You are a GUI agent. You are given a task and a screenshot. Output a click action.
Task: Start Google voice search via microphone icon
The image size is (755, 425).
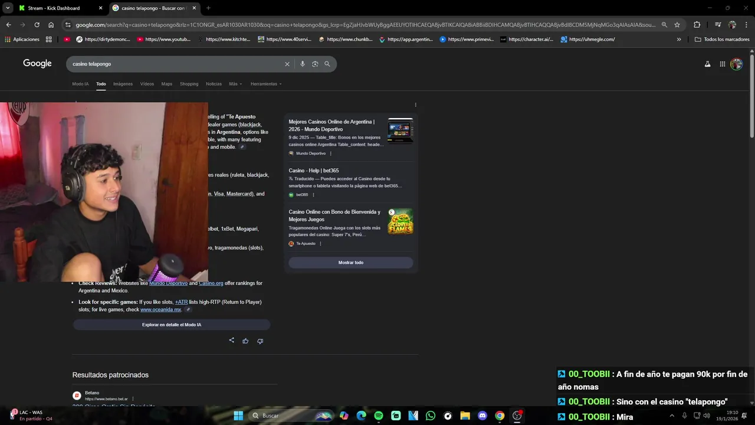(303, 64)
